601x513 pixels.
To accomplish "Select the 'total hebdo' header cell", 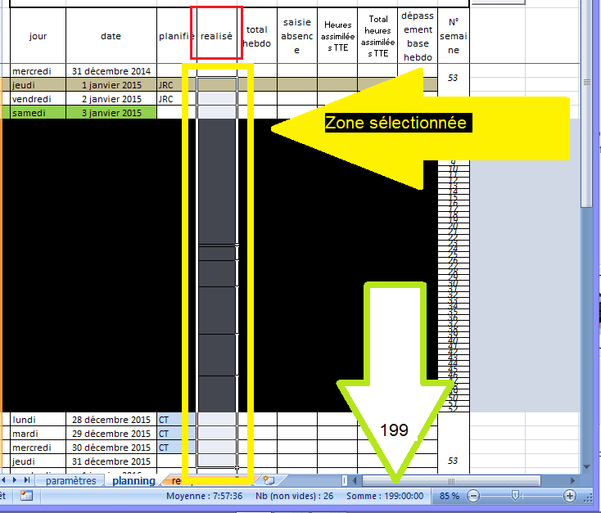I will click(257, 36).
